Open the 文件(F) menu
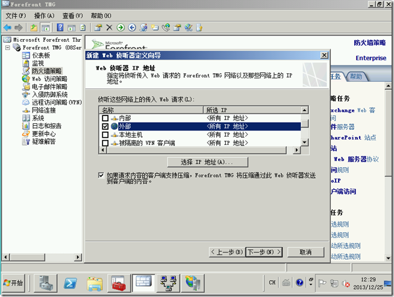The width and height of the screenshot is (394, 297). click(16, 16)
